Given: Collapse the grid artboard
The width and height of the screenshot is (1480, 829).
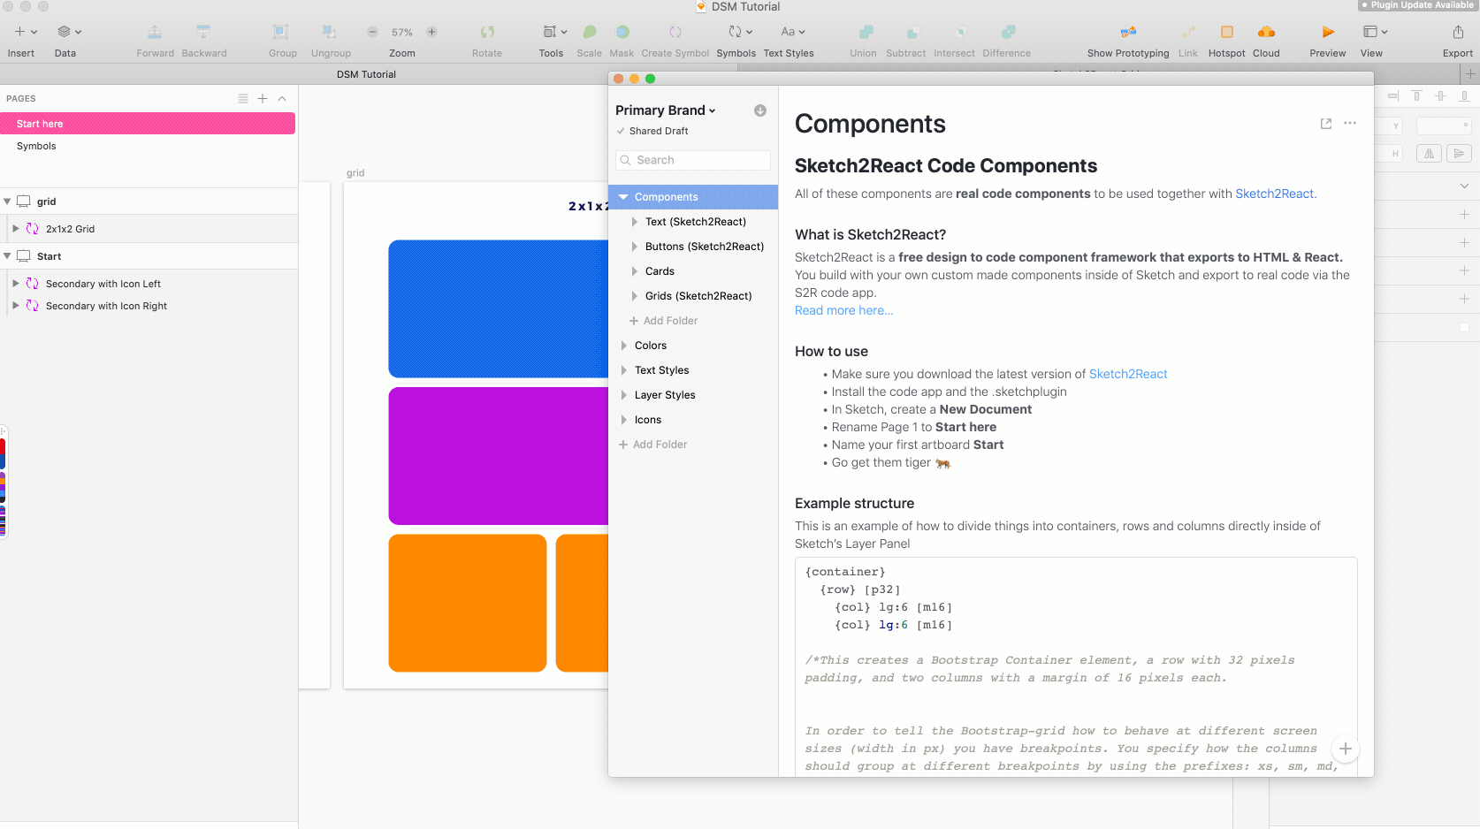Looking at the screenshot, I should tap(7, 202).
